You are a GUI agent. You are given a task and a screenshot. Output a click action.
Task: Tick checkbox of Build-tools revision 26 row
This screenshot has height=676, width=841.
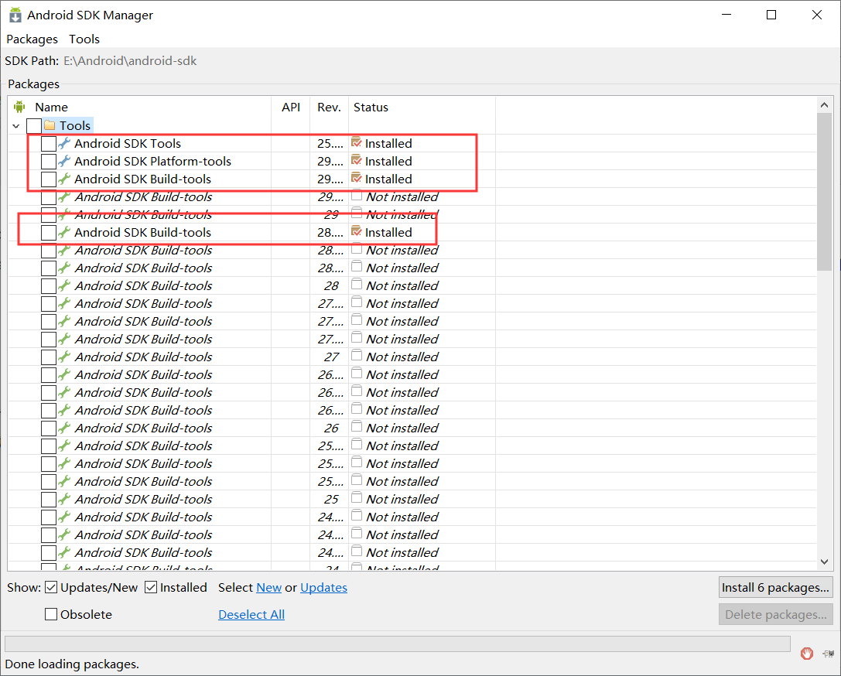[x=49, y=428]
